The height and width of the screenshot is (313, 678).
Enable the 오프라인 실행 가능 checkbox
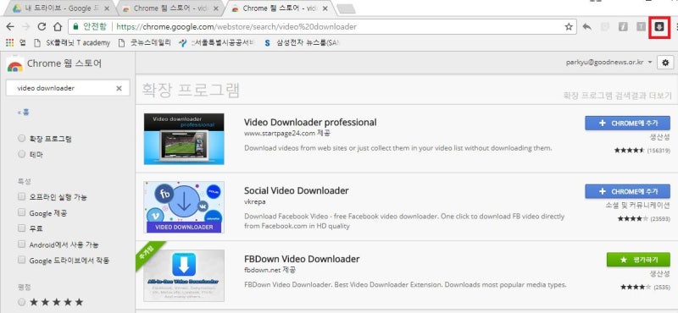point(22,196)
